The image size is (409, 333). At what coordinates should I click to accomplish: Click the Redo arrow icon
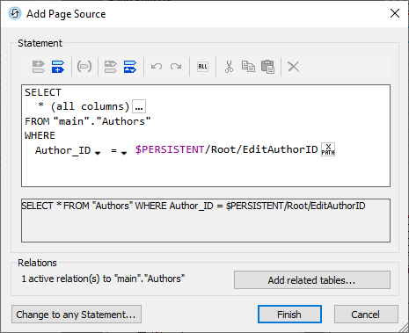tap(176, 67)
